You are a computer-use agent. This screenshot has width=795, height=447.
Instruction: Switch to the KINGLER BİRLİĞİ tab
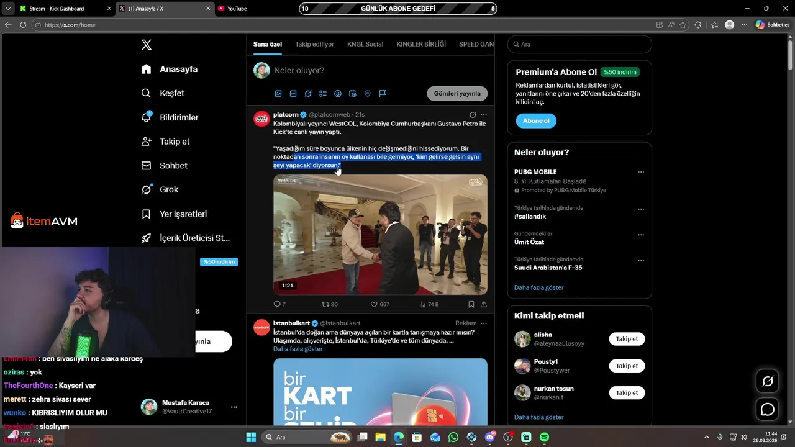click(421, 44)
